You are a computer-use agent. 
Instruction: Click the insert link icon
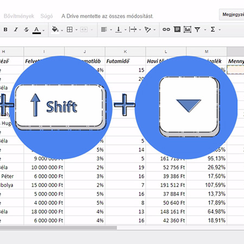point(166,29)
